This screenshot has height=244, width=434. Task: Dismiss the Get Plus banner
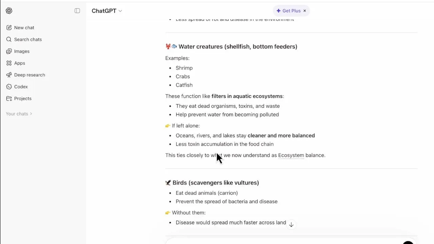pos(304,11)
